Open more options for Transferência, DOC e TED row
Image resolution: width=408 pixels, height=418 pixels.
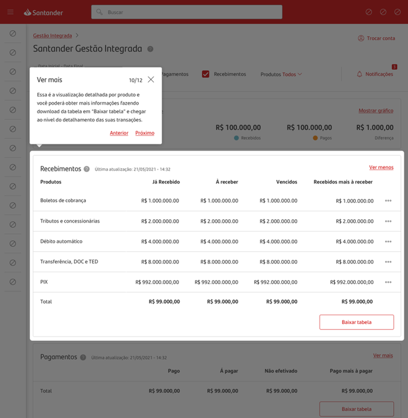[x=388, y=262]
